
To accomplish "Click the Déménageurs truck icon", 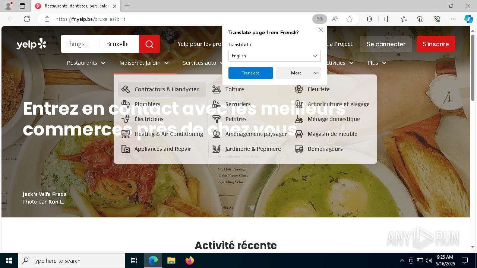I will [299, 149].
